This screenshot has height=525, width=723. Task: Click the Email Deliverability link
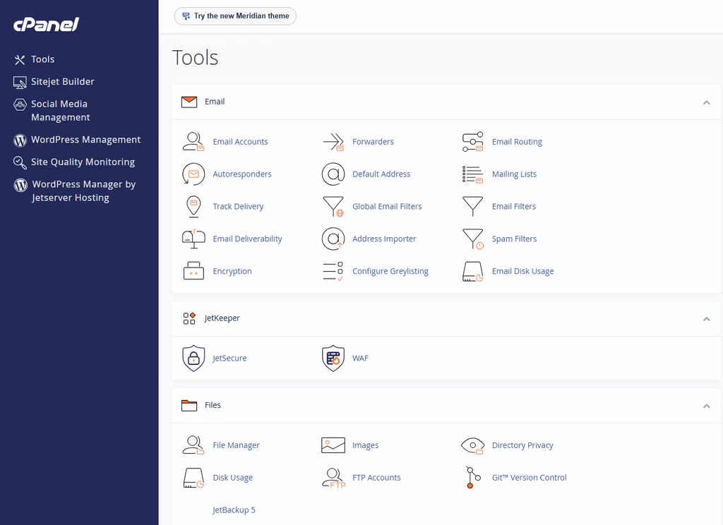point(247,239)
